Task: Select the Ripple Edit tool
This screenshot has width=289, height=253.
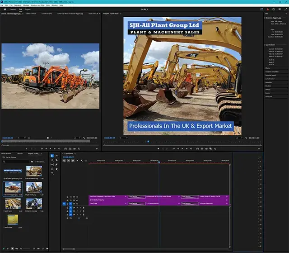Action: tap(52, 160)
